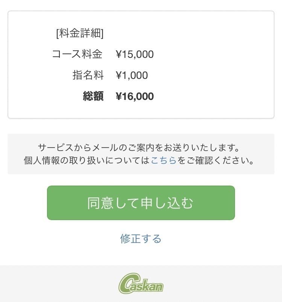Click the ¥15,000 course fee amount
Viewport: 282px width, 302px height.
135,54
